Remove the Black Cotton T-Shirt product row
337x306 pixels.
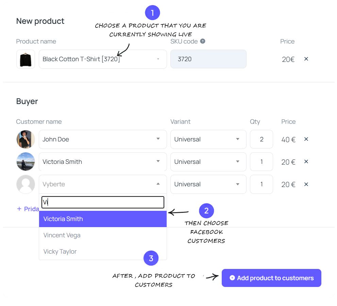(x=306, y=59)
